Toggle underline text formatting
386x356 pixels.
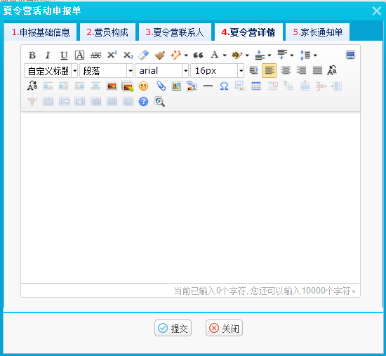click(64, 55)
